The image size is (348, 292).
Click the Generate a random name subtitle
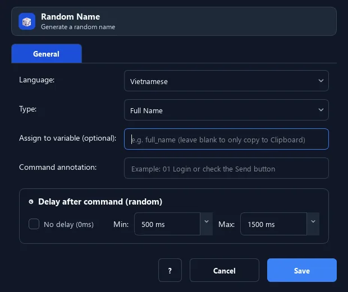pyautogui.click(x=78, y=27)
